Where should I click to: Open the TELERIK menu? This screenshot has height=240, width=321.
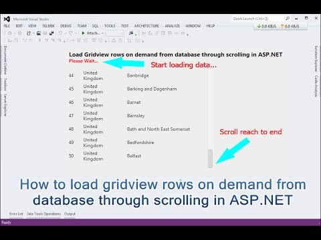pyautogui.click(x=48, y=26)
